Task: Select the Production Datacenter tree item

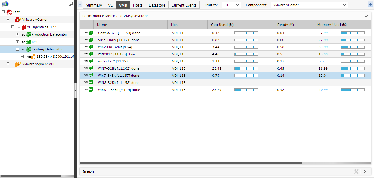Action: [x=49, y=34]
